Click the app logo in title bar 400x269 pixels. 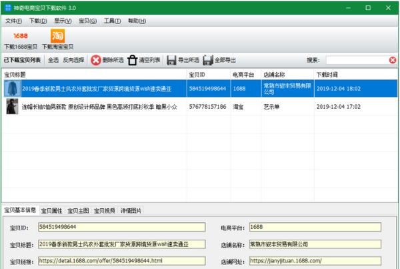pyautogui.click(x=8, y=7)
